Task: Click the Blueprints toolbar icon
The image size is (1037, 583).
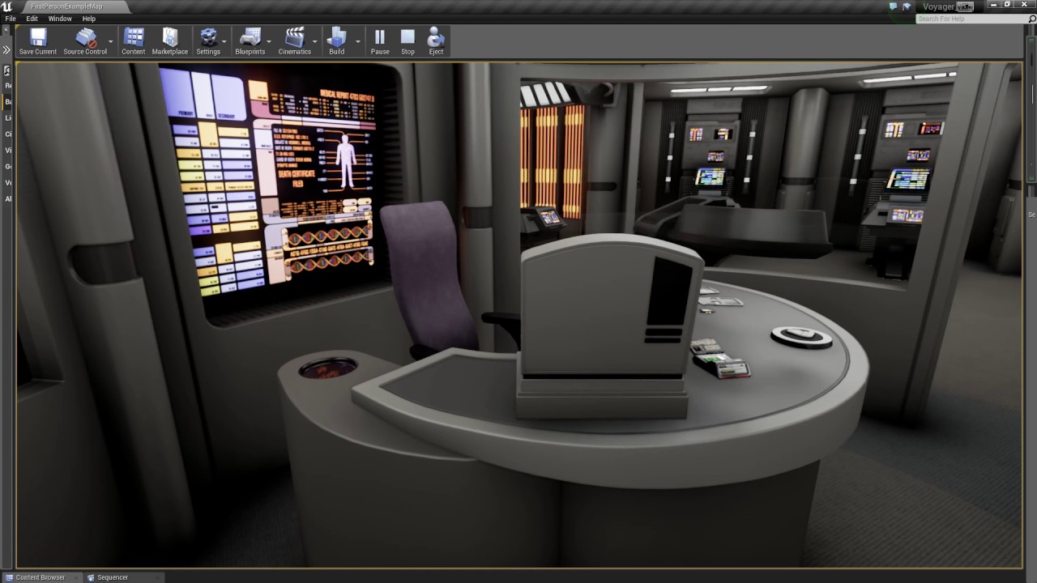Action: (x=250, y=41)
